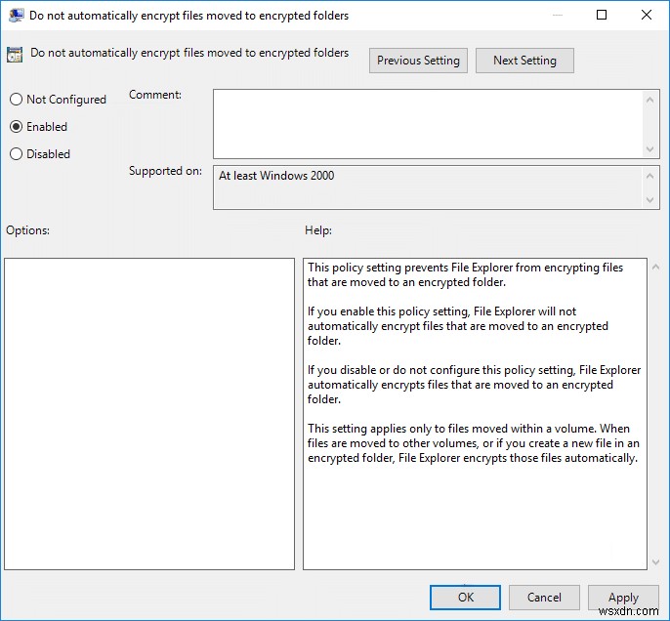Click the Comment box scroll up arrow

pyautogui.click(x=649, y=100)
